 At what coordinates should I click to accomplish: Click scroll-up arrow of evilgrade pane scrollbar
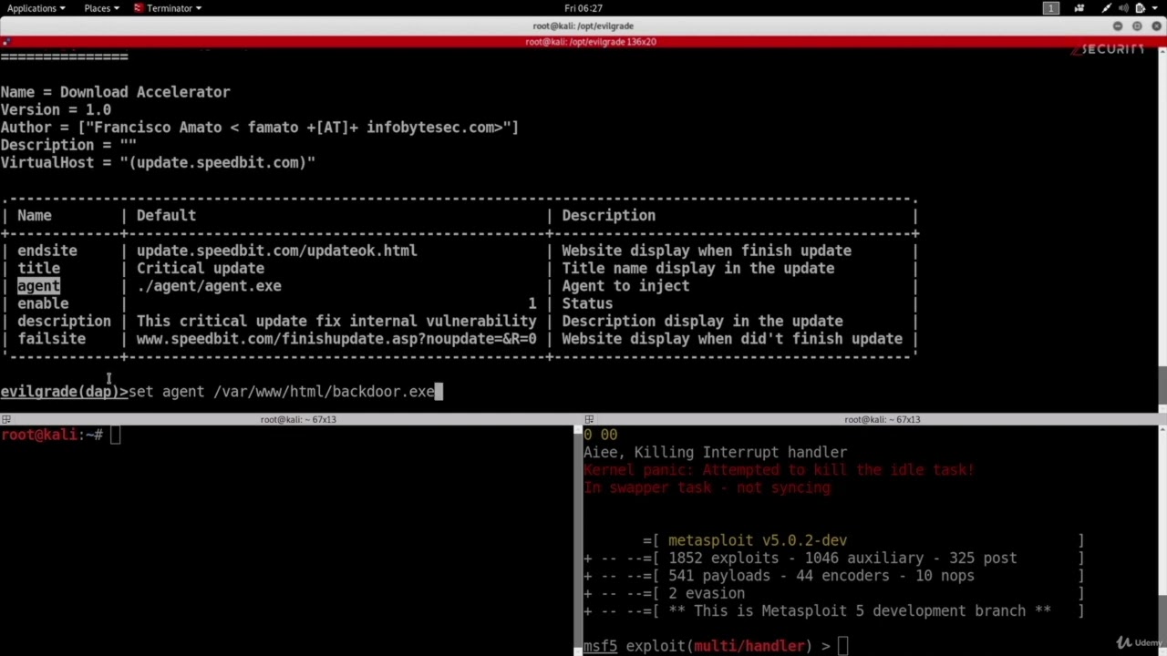point(1162,53)
